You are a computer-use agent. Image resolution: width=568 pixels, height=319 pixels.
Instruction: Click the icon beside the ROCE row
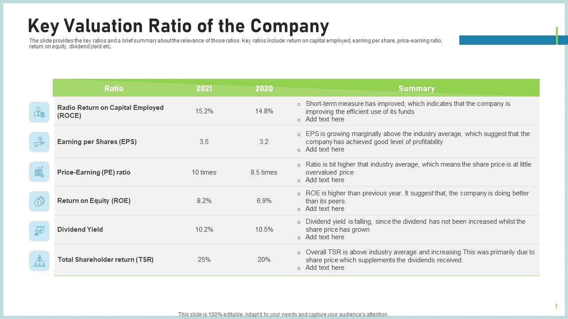[39, 112]
